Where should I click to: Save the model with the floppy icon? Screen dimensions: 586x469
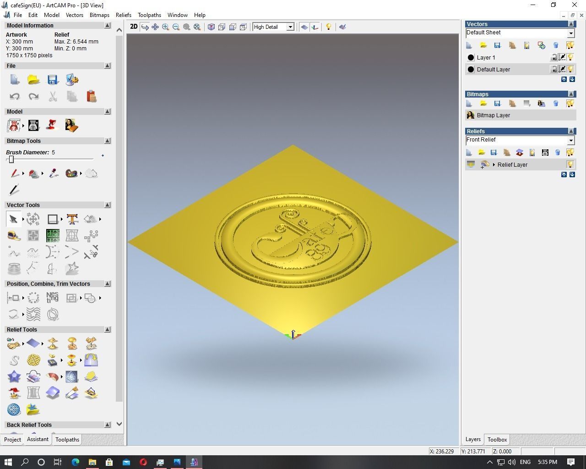coord(53,80)
